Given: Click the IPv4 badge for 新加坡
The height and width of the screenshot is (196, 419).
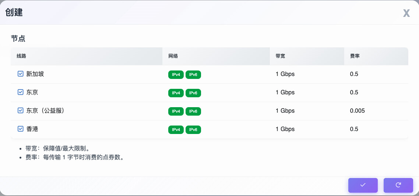Looking at the screenshot, I should [176, 75].
